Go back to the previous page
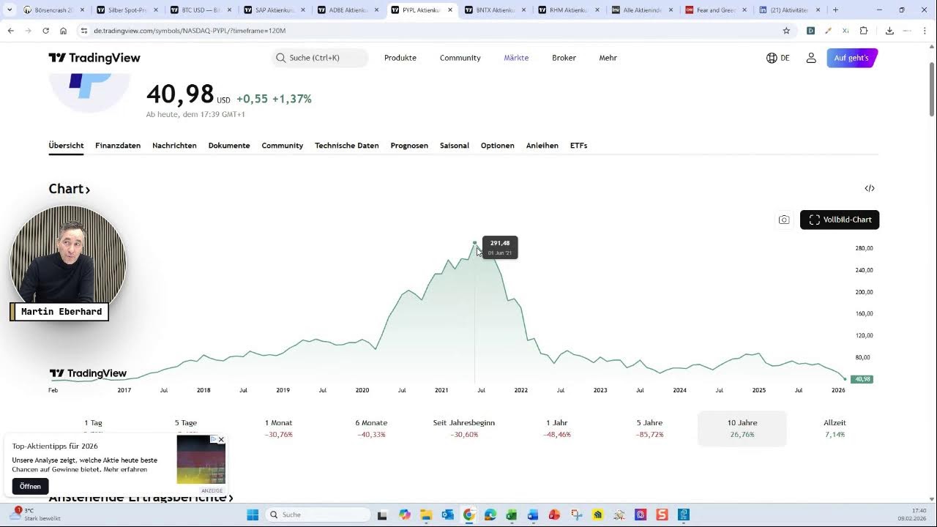Image resolution: width=937 pixels, height=527 pixels. (x=10, y=31)
